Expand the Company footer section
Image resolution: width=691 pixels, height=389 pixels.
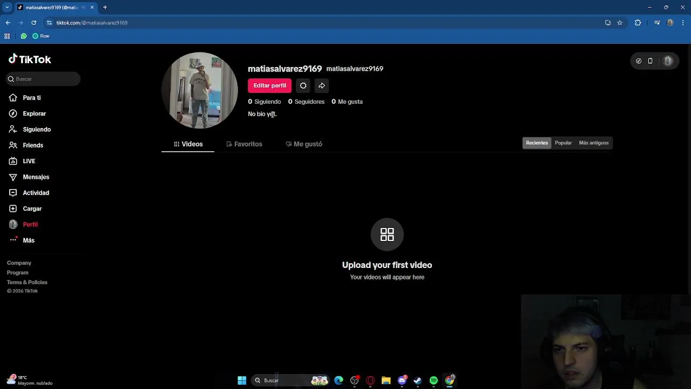pos(19,263)
